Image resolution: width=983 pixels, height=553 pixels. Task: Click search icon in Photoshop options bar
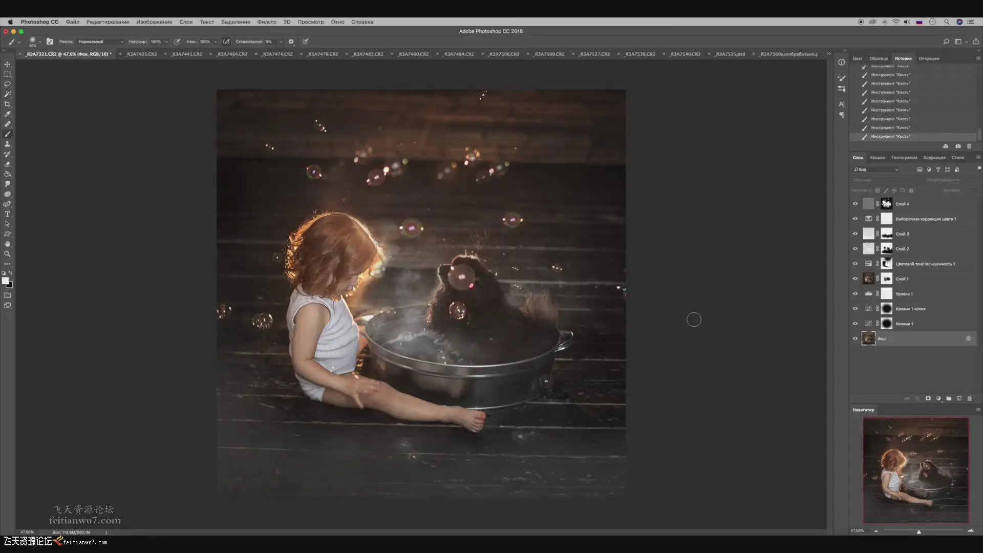(x=946, y=41)
